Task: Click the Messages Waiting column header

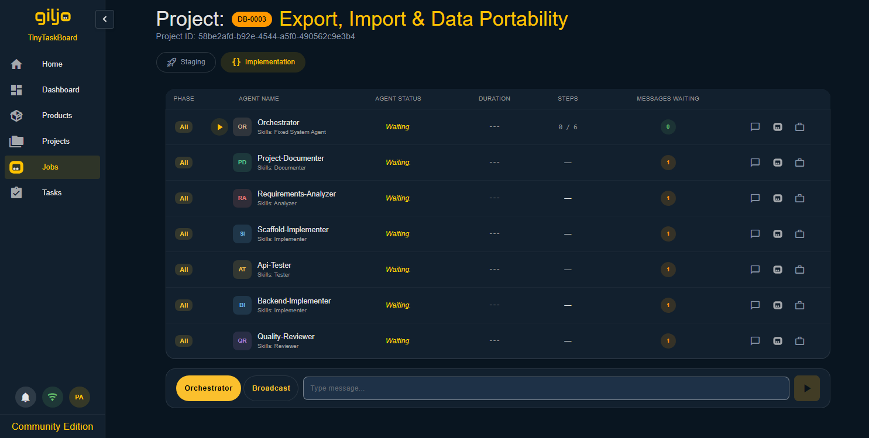Action: 668,99
